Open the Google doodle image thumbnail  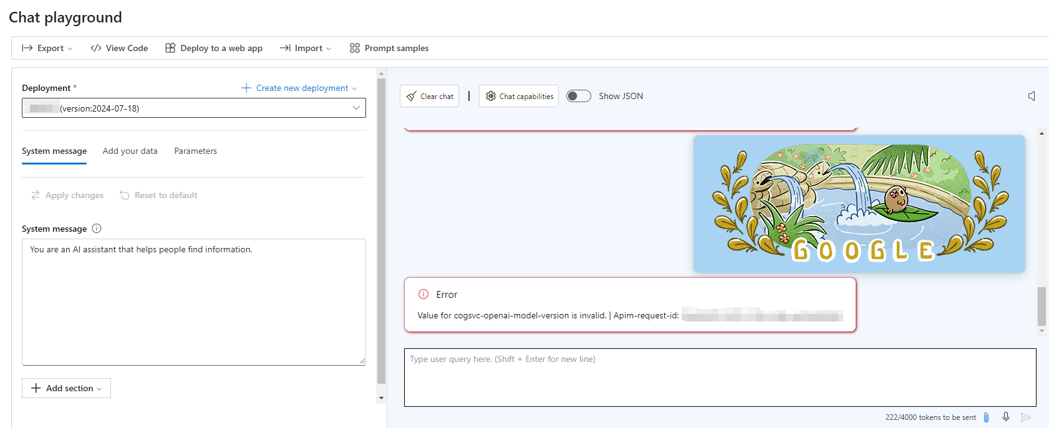point(859,204)
